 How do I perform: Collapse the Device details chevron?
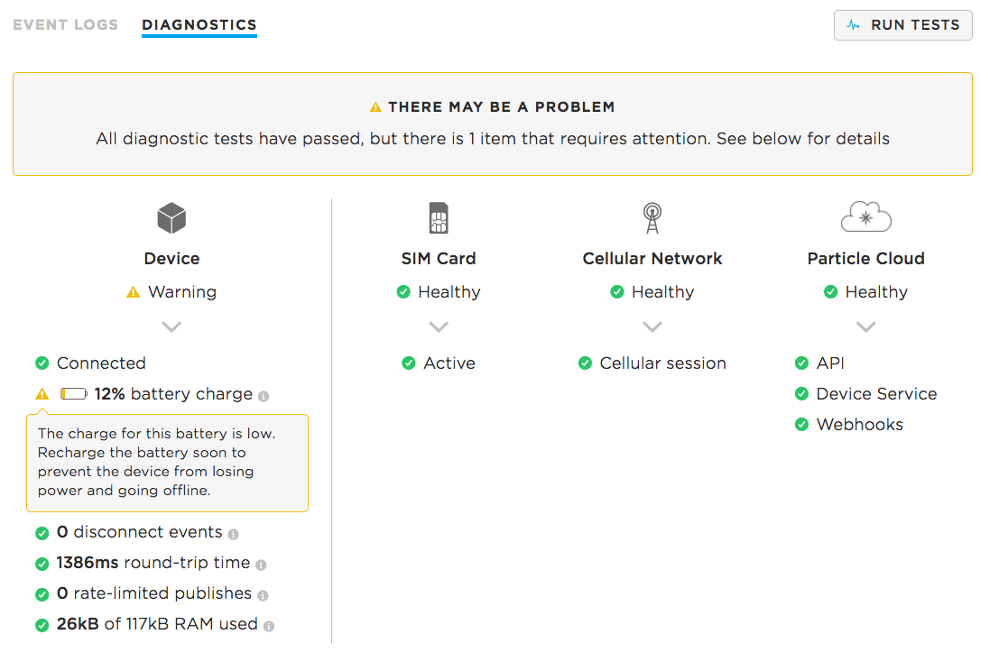tap(171, 327)
